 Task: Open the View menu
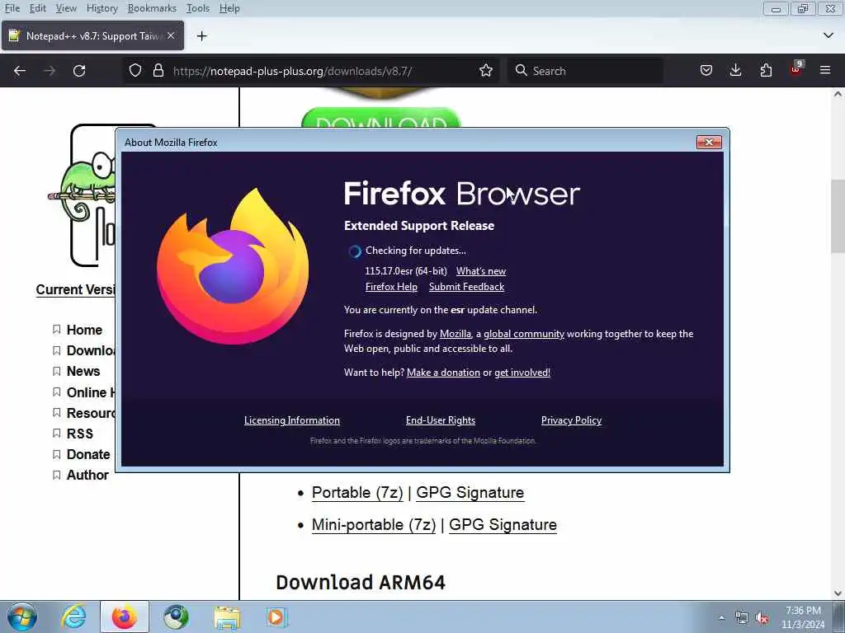point(66,8)
